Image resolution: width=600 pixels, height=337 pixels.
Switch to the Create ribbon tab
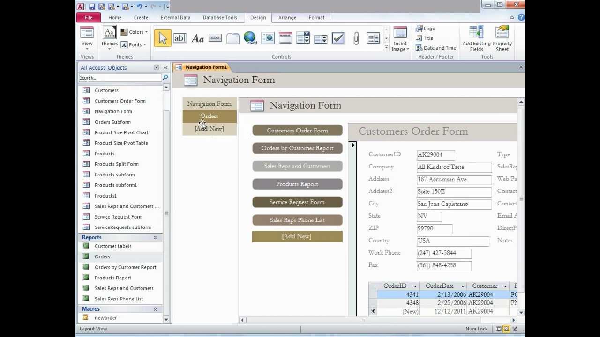(x=141, y=17)
